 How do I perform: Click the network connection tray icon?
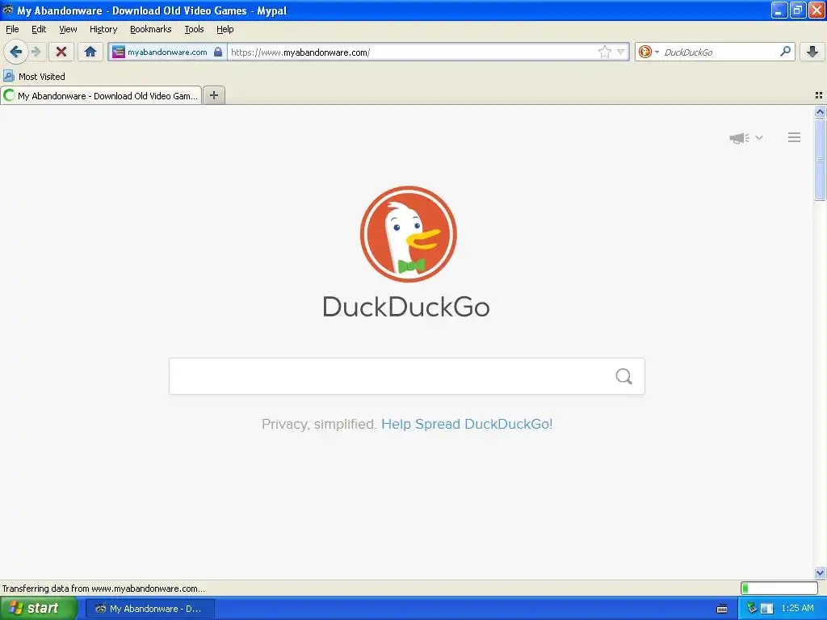click(x=766, y=609)
